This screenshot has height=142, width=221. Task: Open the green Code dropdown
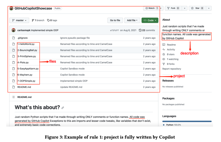150,20
